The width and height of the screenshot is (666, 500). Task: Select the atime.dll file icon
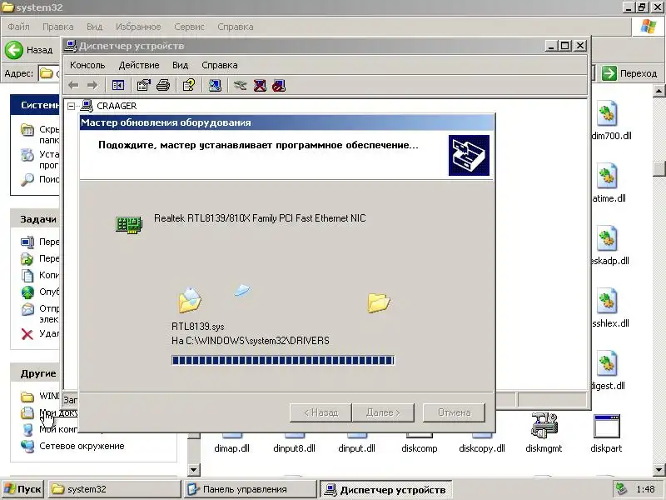(607, 176)
